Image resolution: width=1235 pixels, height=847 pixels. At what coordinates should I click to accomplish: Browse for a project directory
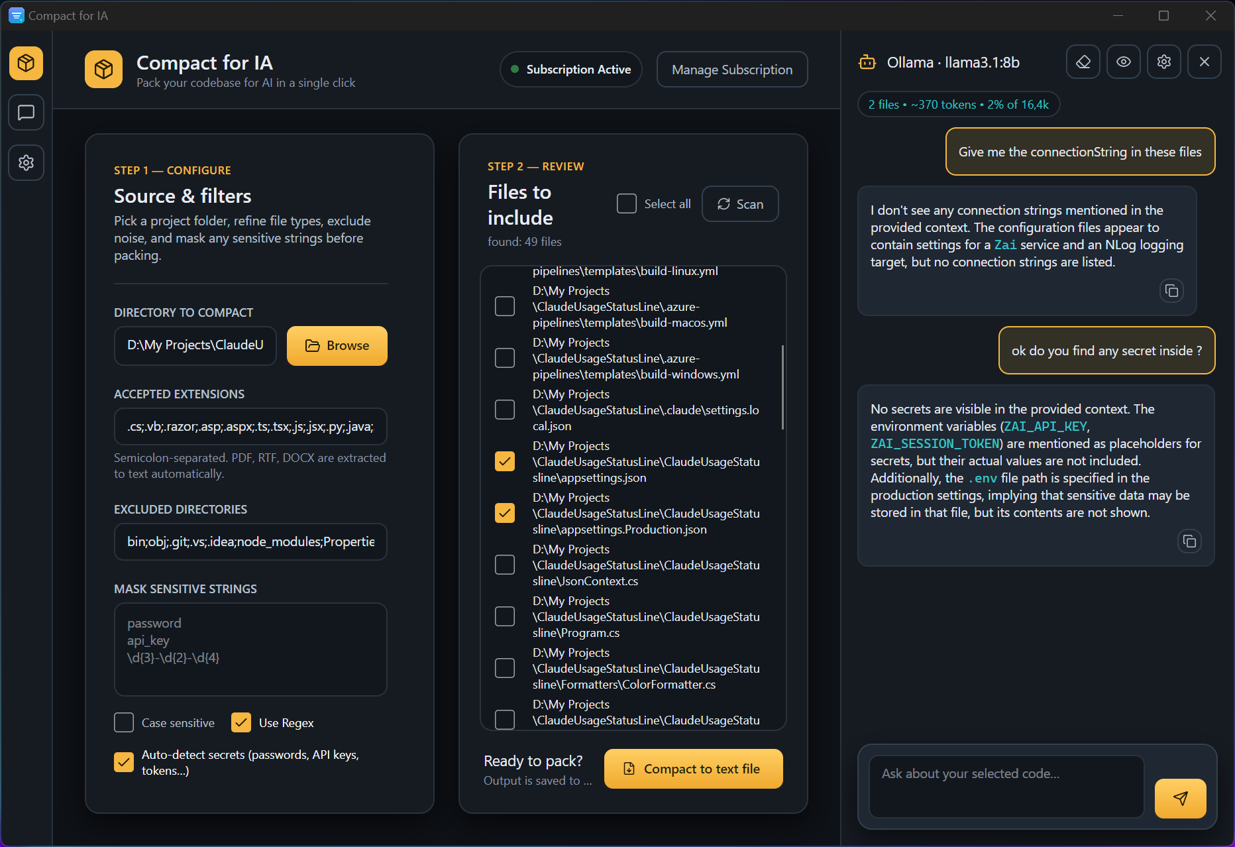(337, 345)
